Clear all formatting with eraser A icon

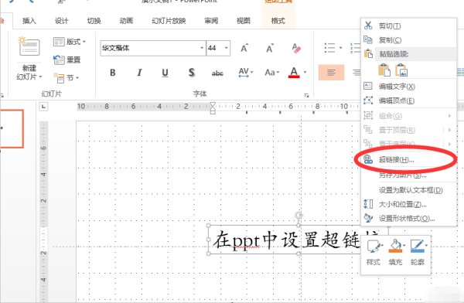click(296, 48)
